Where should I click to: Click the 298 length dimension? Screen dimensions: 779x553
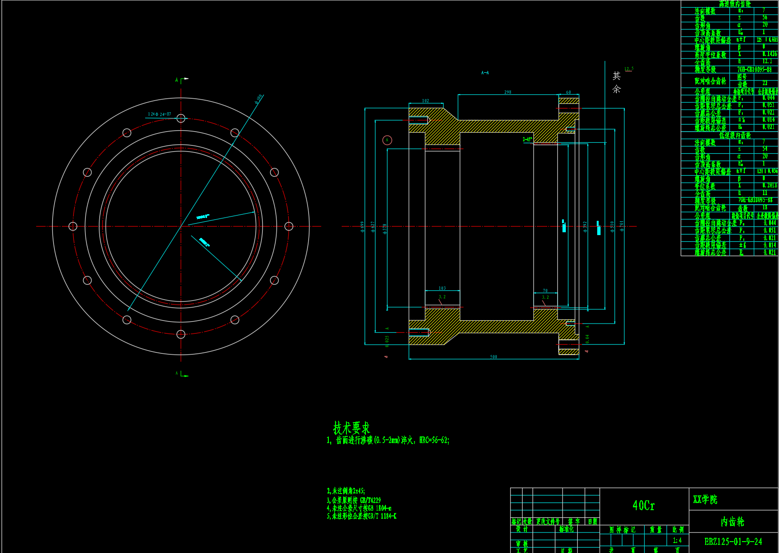click(x=508, y=92)
